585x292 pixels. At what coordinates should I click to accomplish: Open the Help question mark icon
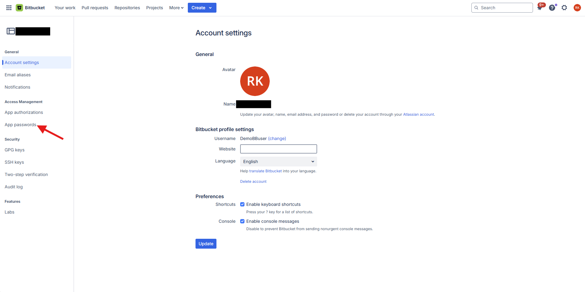pyautogui.click(x=552, y=7)
